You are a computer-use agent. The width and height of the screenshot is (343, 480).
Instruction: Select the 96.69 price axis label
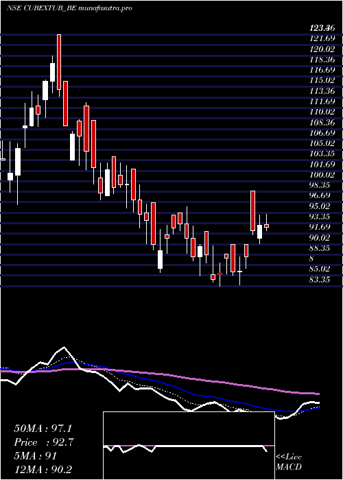coord(320,195)
